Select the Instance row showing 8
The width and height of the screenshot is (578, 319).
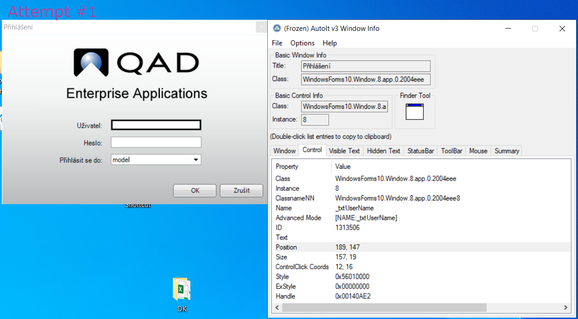click(421, 189)
